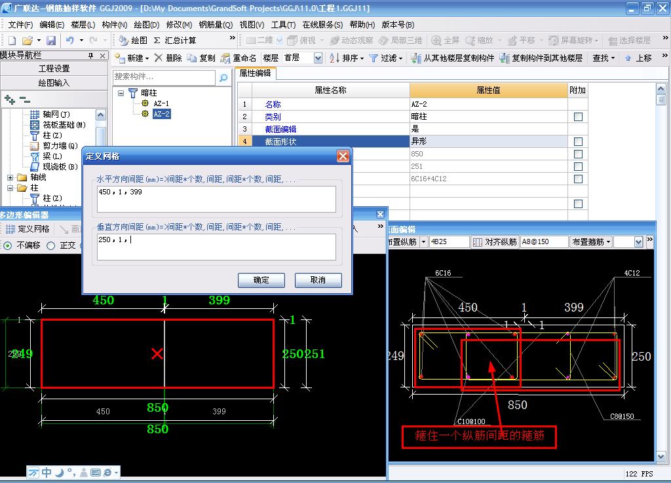Click the 绘图 draw toolbar icon
Screen dimensions: 671x483
pyautogui.click(x=124, y=41)
